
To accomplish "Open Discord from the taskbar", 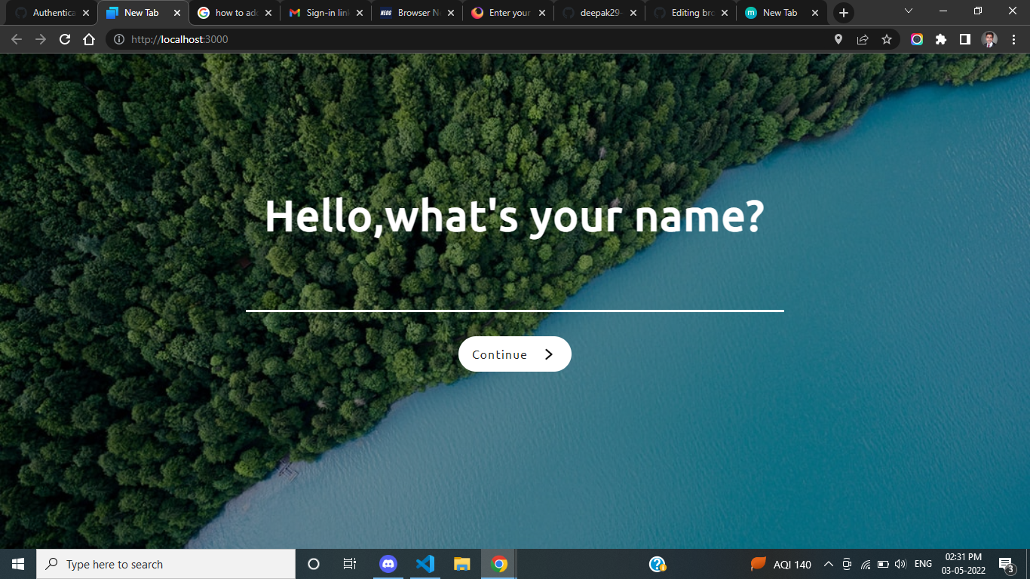I will click(388, 564).
